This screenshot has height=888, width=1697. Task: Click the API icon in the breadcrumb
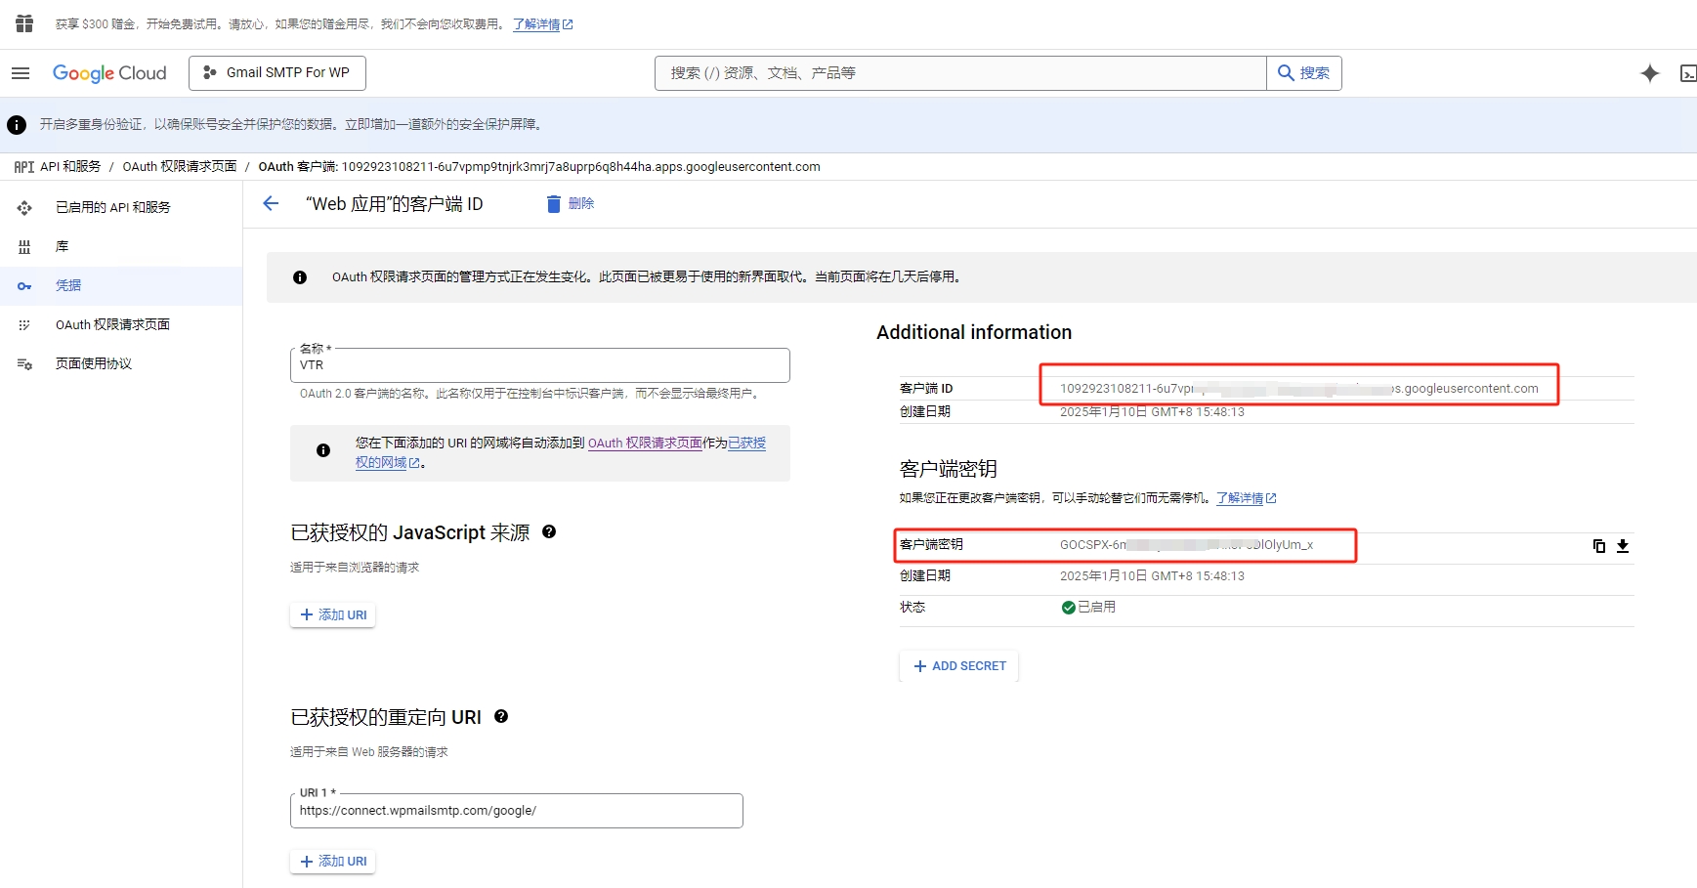[x=24, y=167]
